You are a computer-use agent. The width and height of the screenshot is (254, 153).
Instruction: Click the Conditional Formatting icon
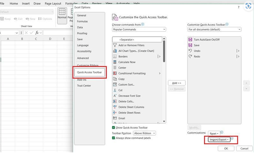[115, 73]
